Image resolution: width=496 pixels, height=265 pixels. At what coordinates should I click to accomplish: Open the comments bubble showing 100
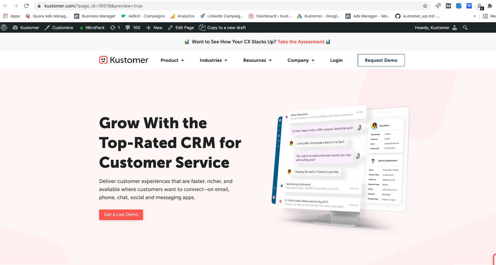click(x=133, y=28)
